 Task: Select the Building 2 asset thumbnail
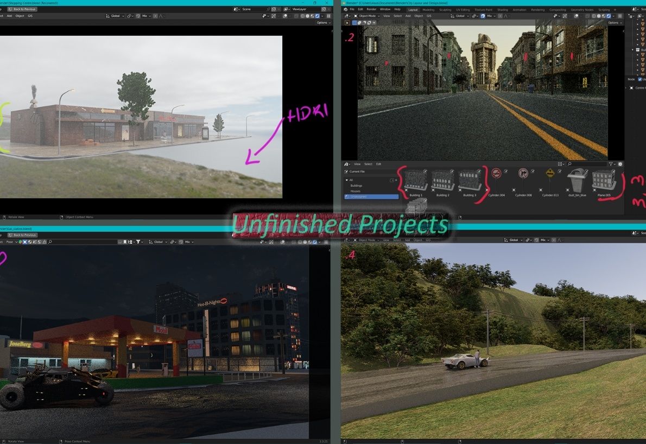pos(442,181)
